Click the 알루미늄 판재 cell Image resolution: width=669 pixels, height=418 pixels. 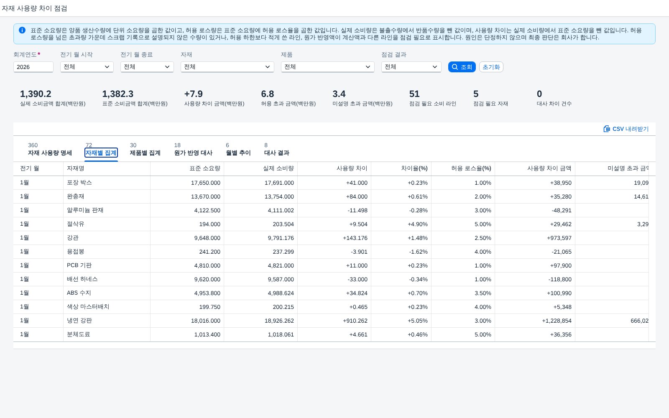tap(107, 210)
